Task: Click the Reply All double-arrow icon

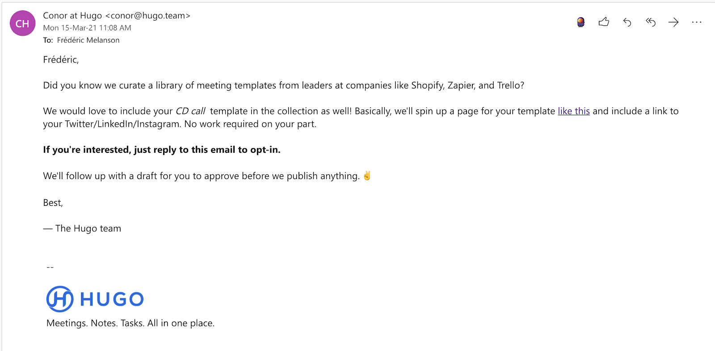Action: [650, 22]
